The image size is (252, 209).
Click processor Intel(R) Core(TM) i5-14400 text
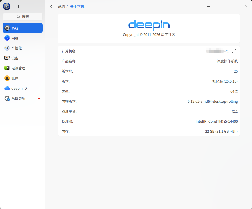click(217, 121)
